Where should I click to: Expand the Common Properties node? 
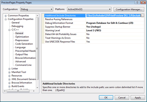coord(6,16)
